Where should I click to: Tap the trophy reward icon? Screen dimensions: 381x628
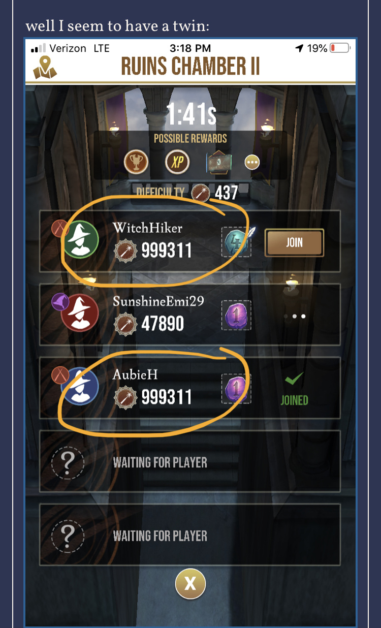(136, 163)
